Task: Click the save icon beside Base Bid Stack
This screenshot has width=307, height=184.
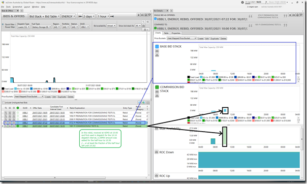Action: (x=157, y=55)
